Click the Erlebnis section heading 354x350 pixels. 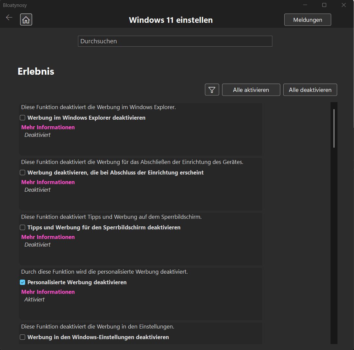coord(36,71)
